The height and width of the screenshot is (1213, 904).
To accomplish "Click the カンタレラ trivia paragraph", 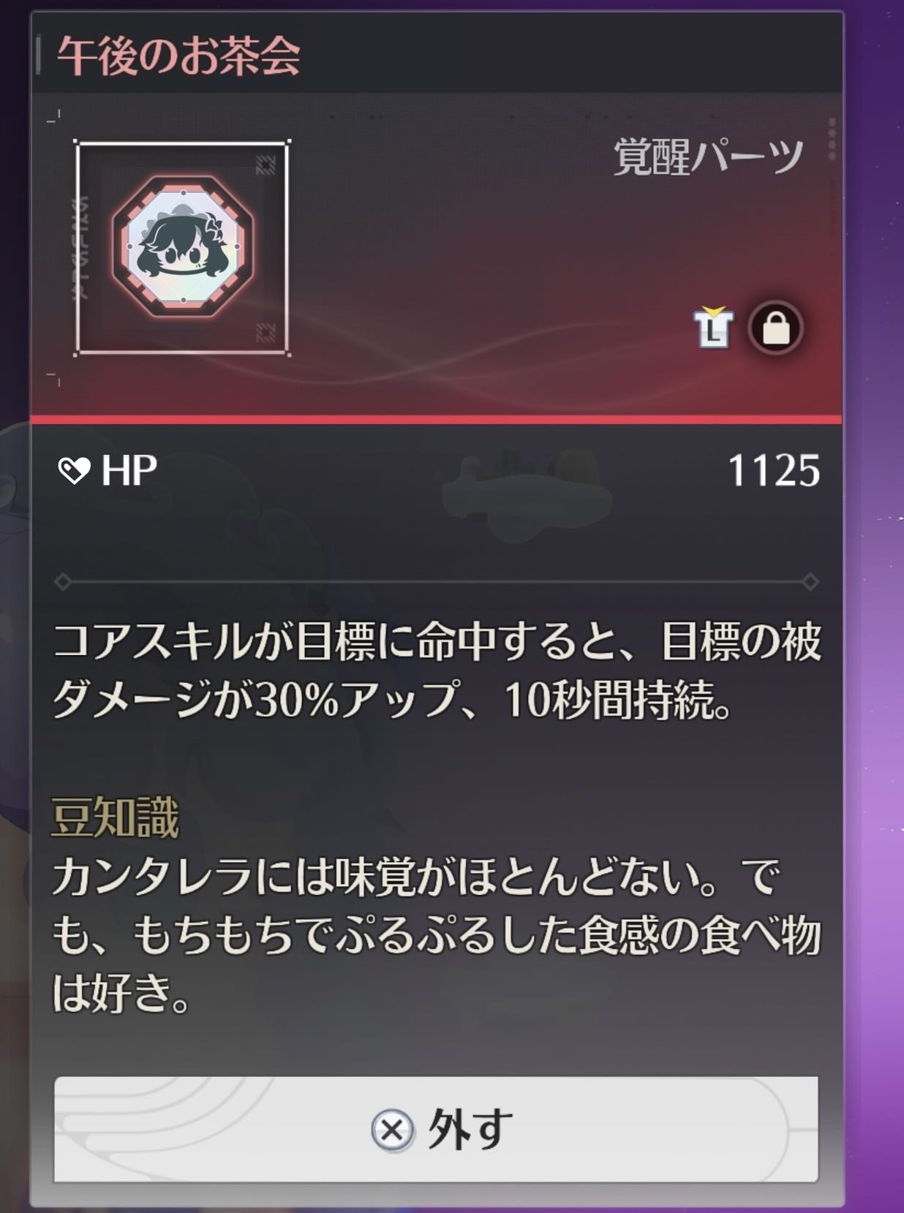I will [x=437, y=935].
